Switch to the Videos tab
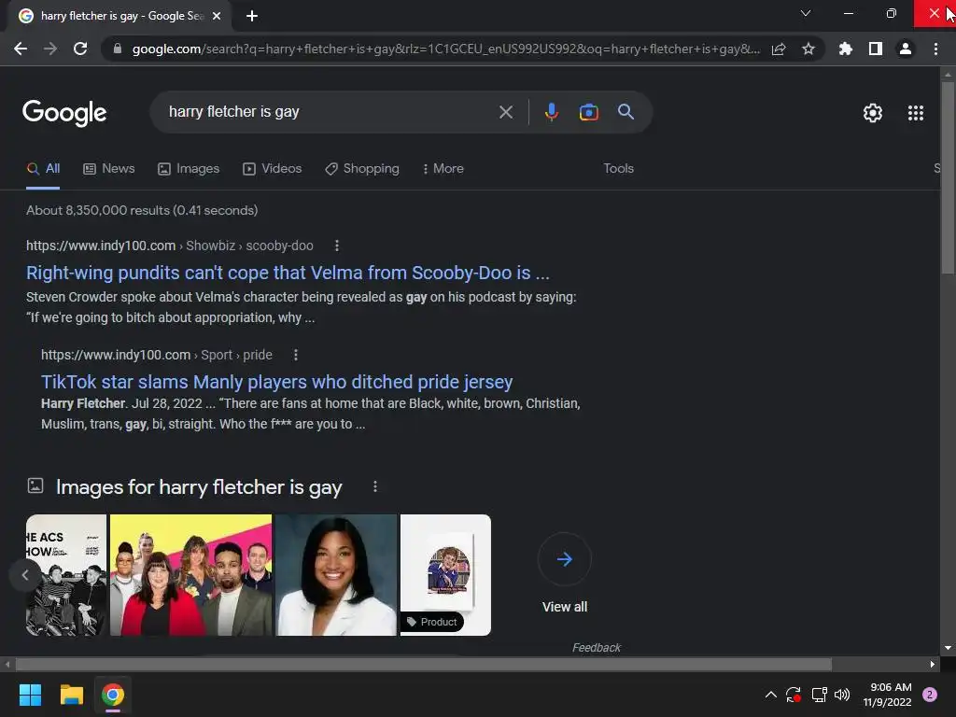 pos(272,169)
